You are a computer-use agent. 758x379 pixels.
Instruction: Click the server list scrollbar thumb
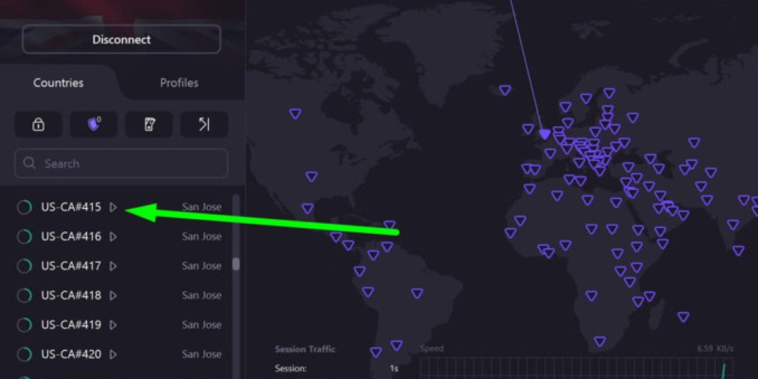click(236, 263)
